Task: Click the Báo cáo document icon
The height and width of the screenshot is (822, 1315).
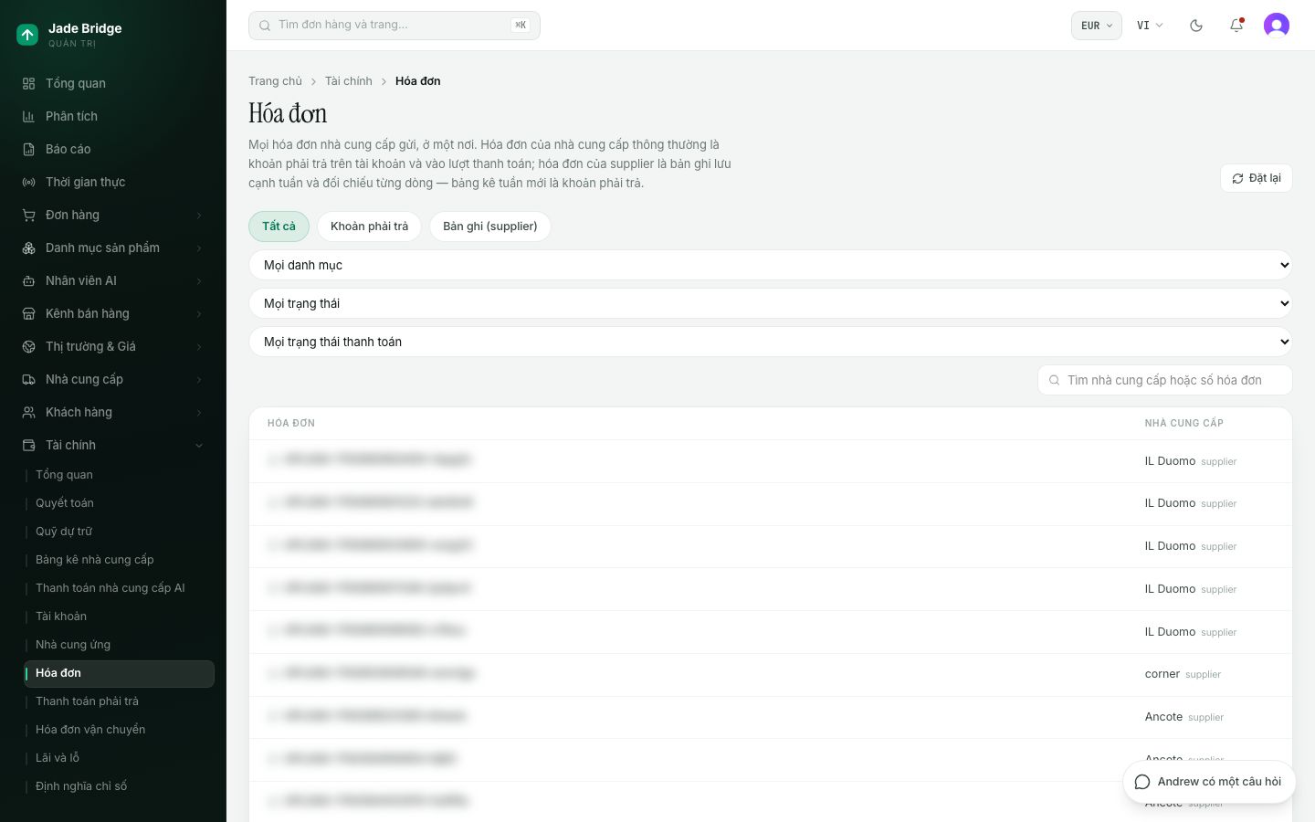Action: tap(28, 150)
